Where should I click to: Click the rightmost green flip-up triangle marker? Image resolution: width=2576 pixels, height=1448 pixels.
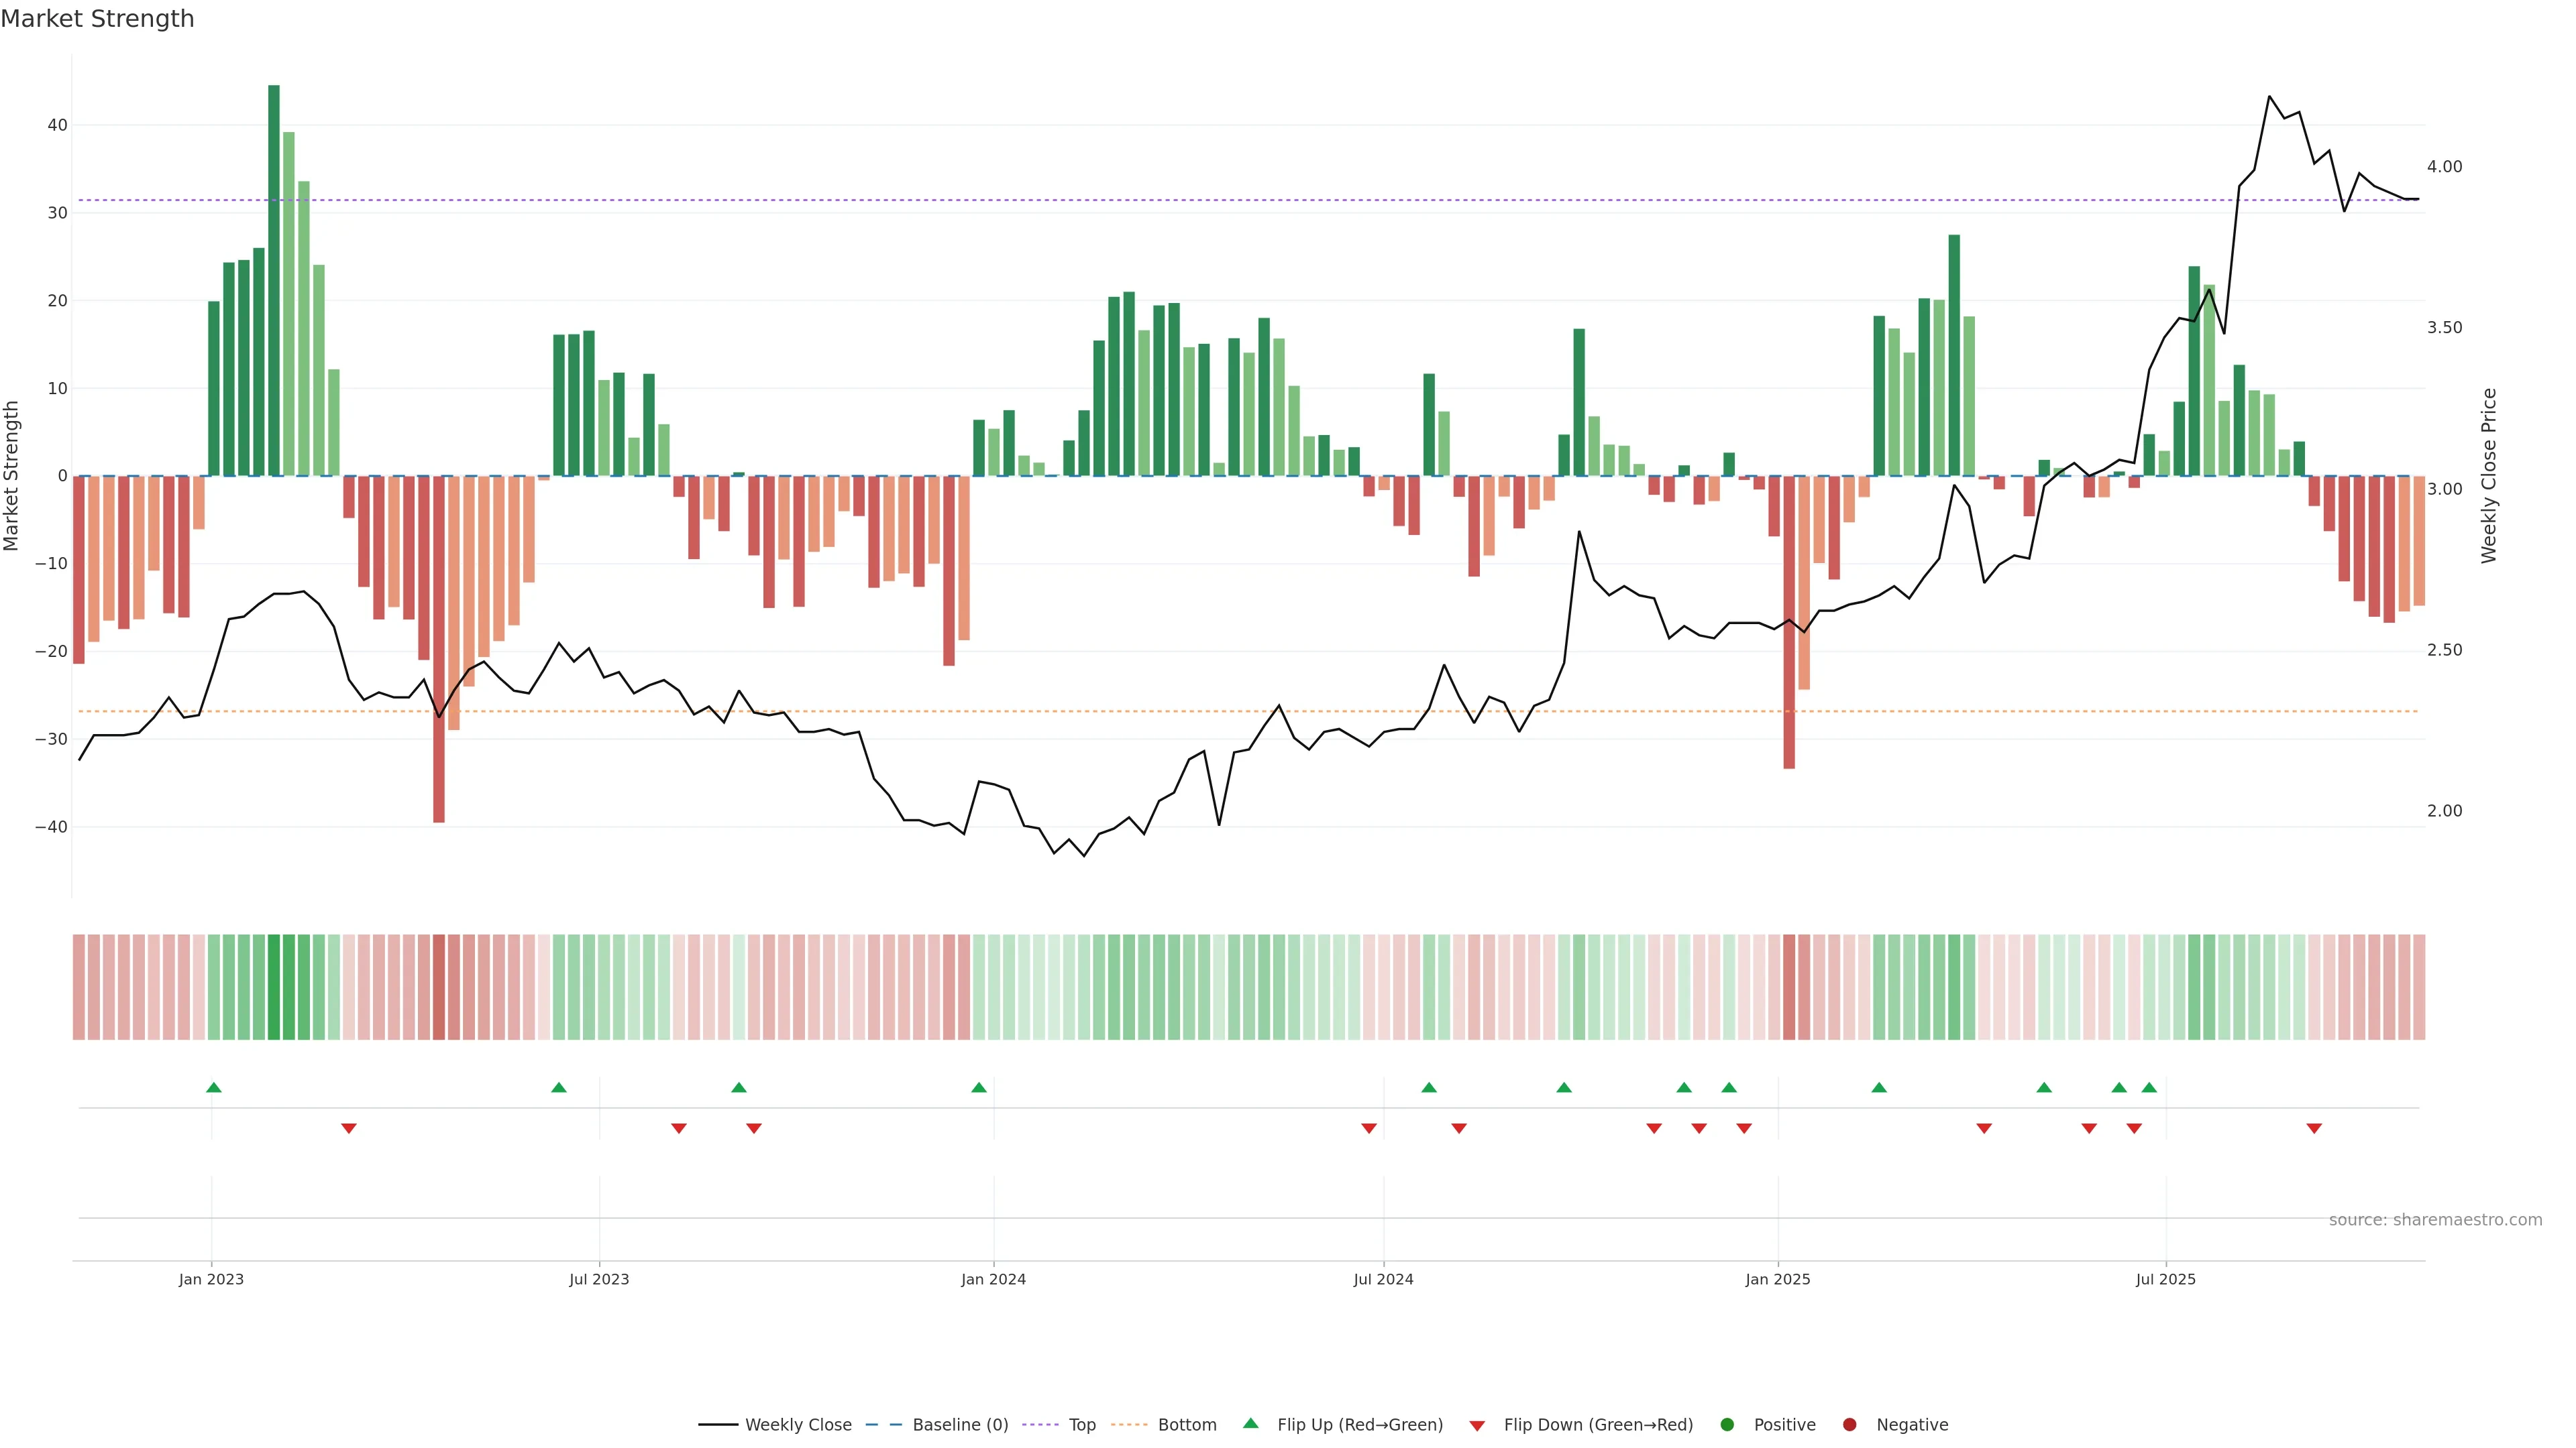point(2149,1087)
